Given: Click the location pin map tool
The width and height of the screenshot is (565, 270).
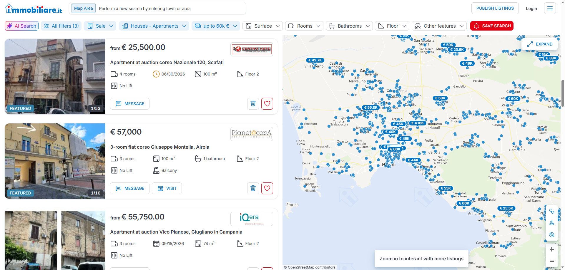Looking at the screenshot, I should (x=552, y=223).
